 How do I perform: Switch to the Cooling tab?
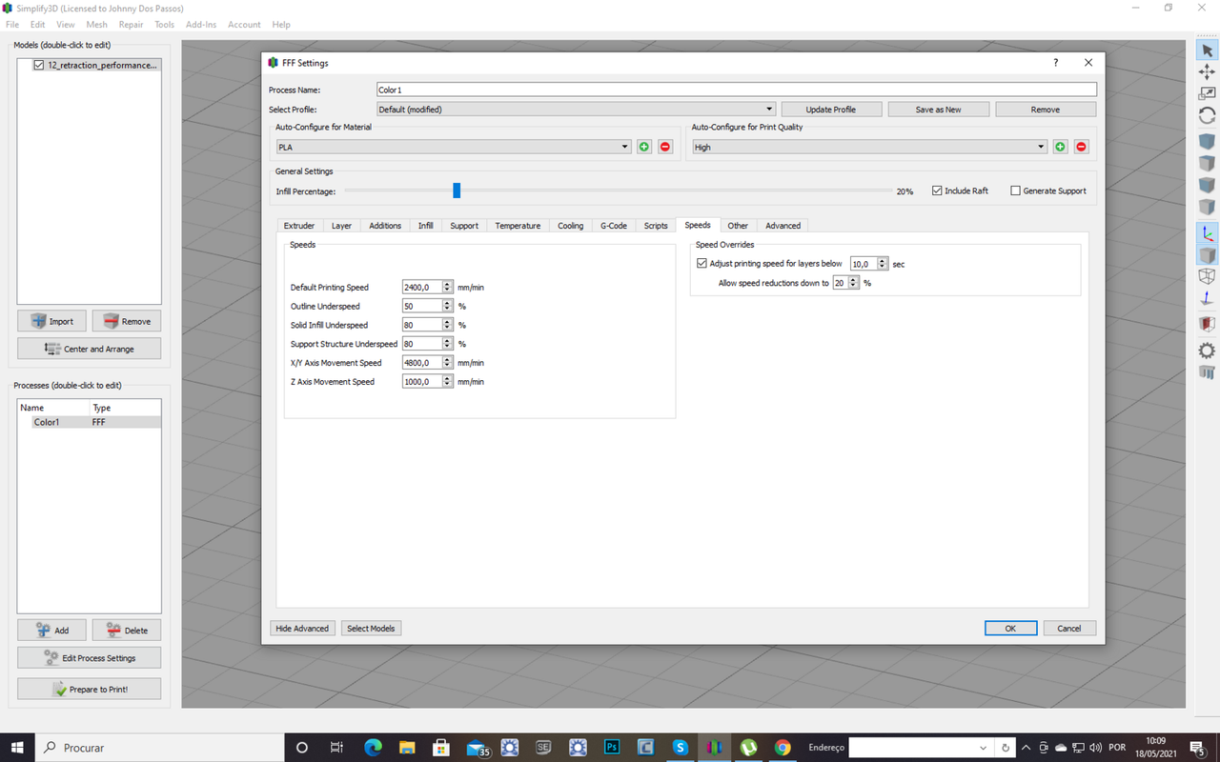[571, 226]
